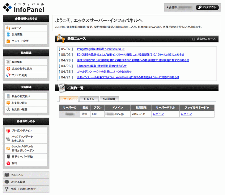Click the clock icon for お支払い履歴
Viewport: 225px width, 195px height.
tap(8, 109)
